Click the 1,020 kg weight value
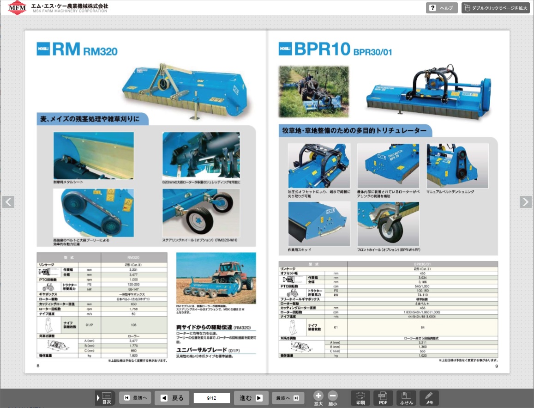This screenshot has width=534, height=408. click(422, 355)
